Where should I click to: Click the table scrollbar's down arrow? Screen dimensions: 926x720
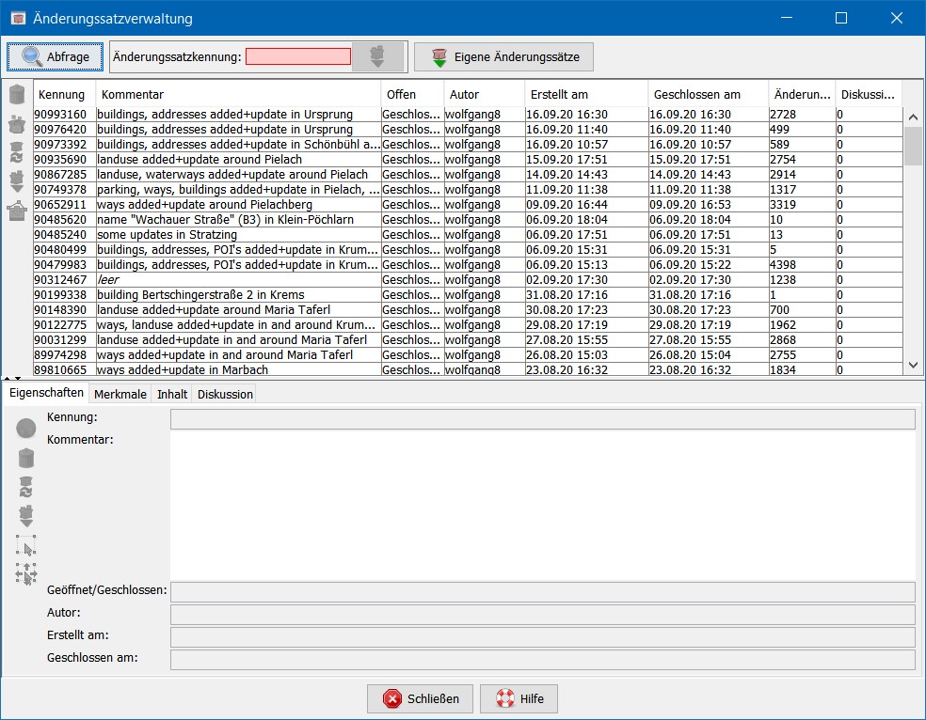913,365
